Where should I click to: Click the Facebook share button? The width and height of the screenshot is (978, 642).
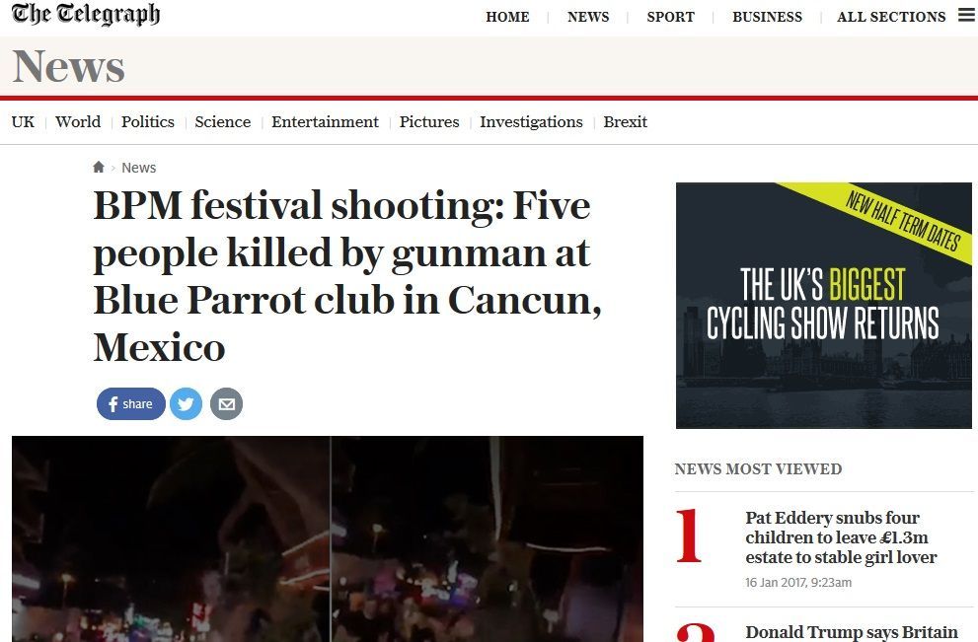130,403
